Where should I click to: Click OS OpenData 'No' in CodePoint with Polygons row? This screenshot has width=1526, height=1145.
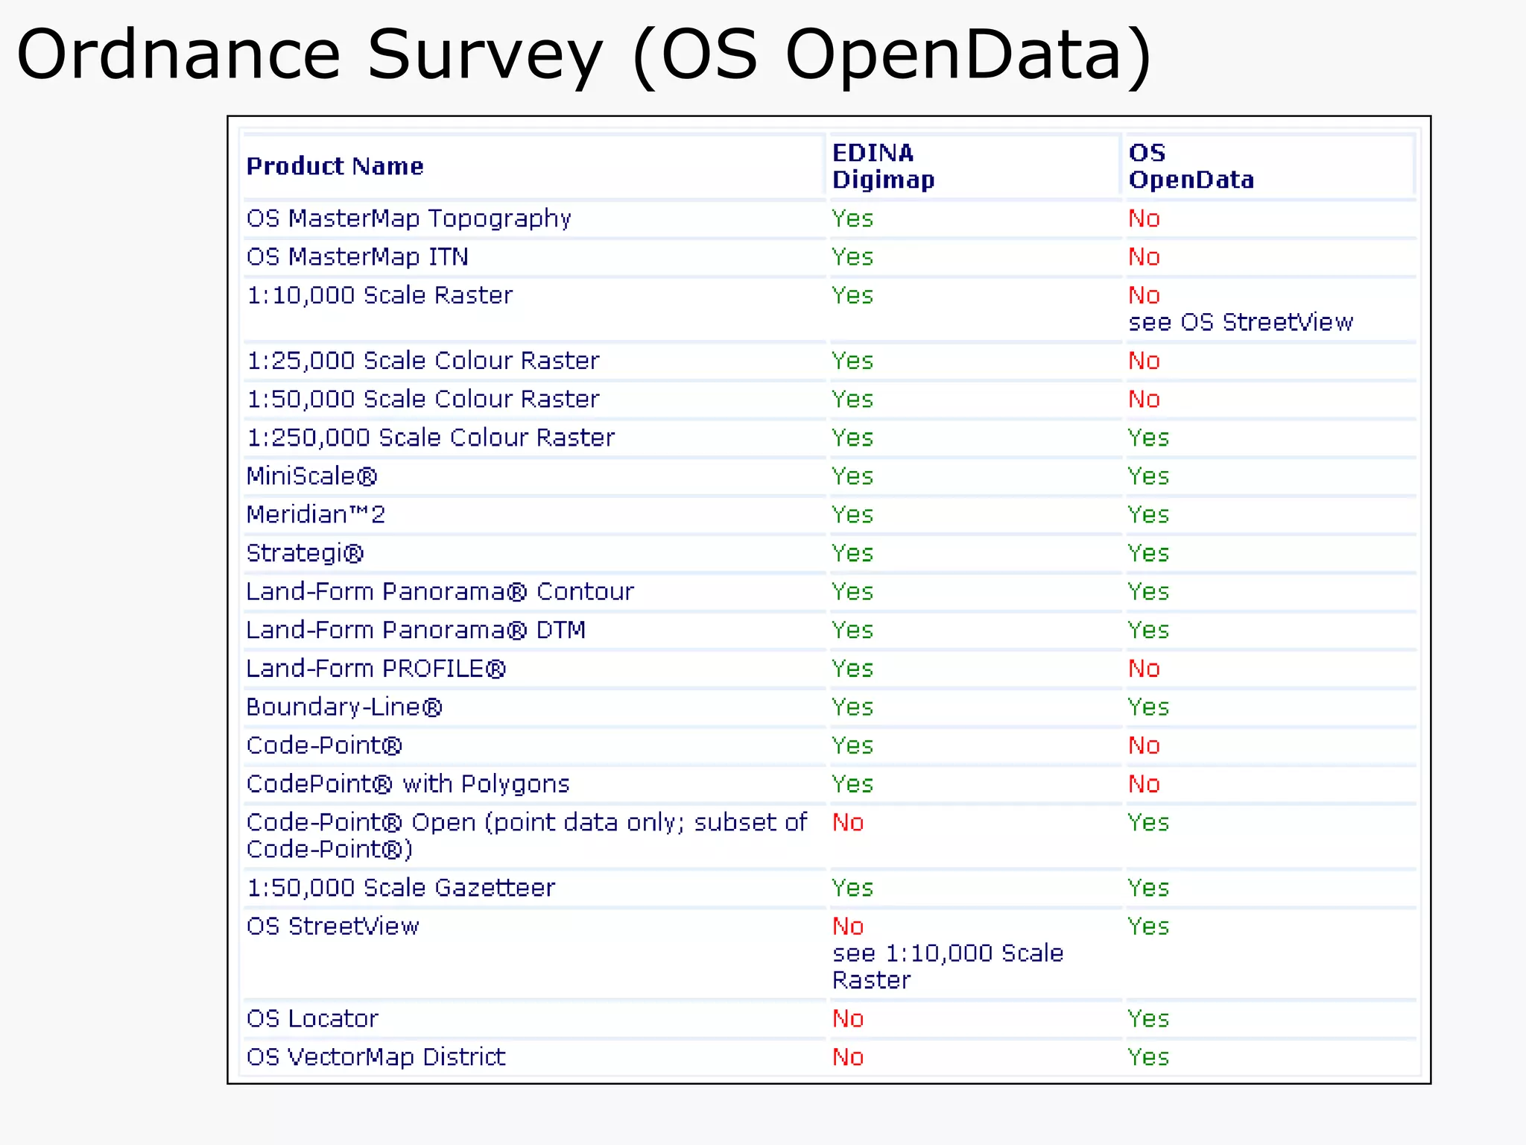click(x=1144, y=783)
